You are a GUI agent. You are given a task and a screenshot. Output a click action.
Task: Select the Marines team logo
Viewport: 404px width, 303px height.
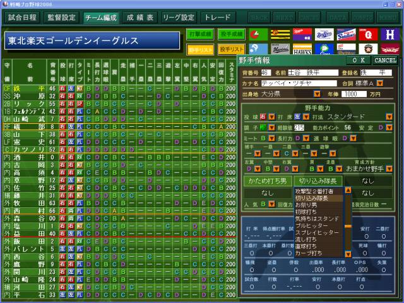[280, 49]
